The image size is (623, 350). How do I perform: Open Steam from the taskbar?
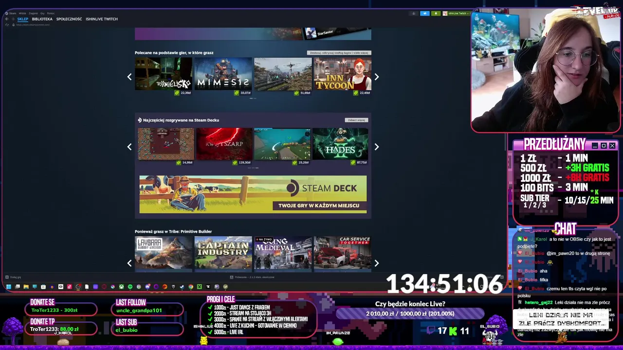tap(182, 287)
